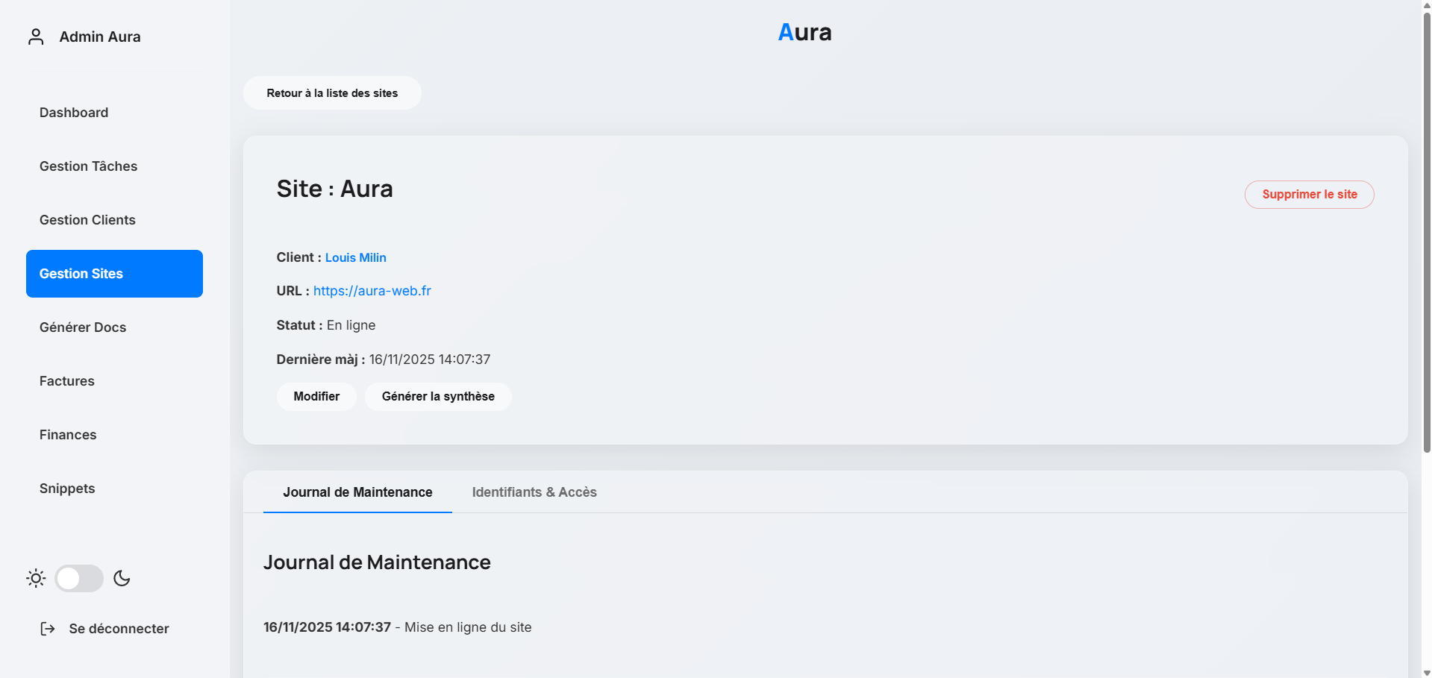Open Gestion Tâches from the sidebar
The height and width of the screenshot is (678, 1432).
[88, 166]
